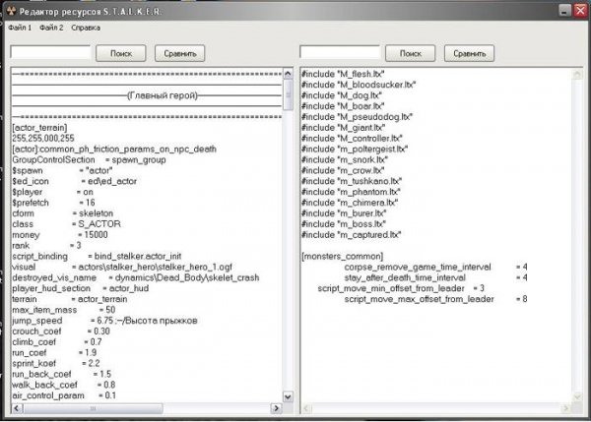This screenshot has height=422, width=591.
Task: Click the stay_after_death_time_interval line
Action: pos(435,277)
